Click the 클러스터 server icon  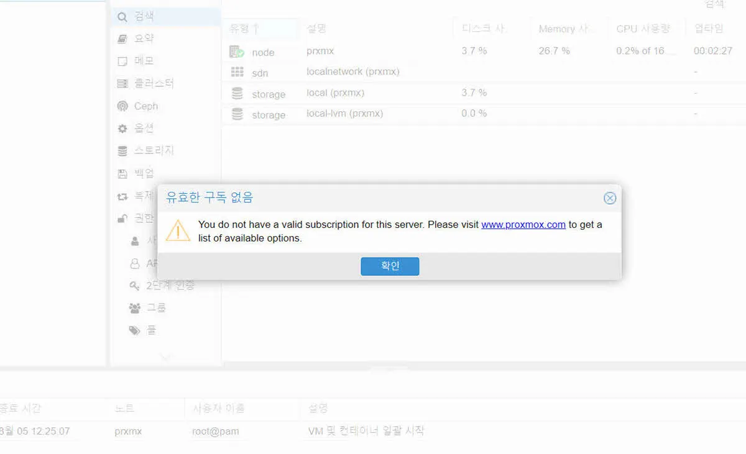tap(122, 83)
